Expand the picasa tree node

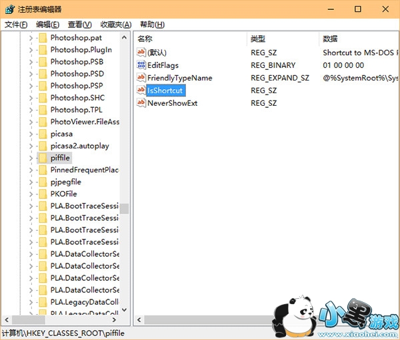pyautogui.click(x=31, y=134)
